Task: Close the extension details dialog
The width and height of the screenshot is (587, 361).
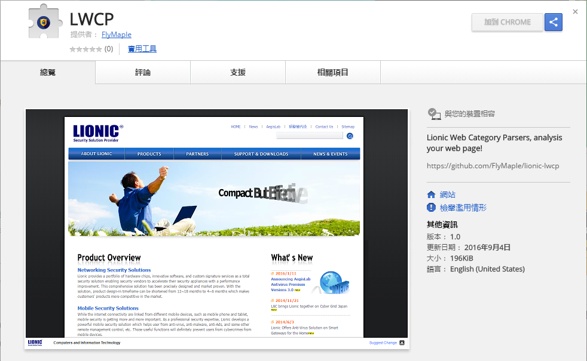Action: 575,12
